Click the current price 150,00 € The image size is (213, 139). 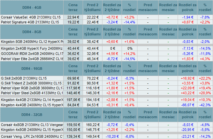point(73,130)
